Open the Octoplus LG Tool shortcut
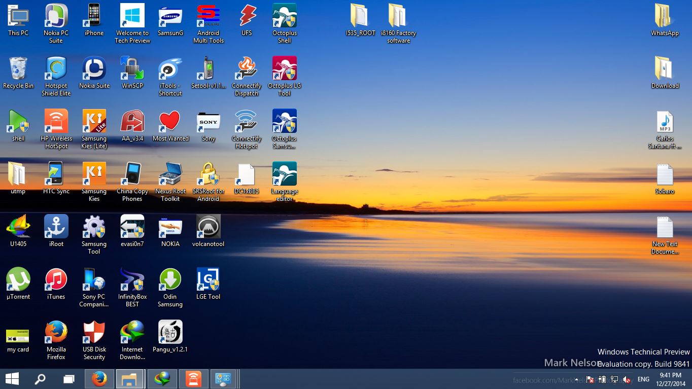 point(284,77)
